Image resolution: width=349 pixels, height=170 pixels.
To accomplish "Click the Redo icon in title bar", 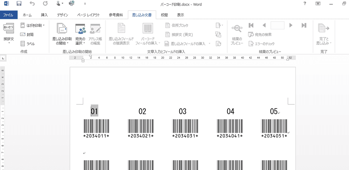I will point(45,4).
